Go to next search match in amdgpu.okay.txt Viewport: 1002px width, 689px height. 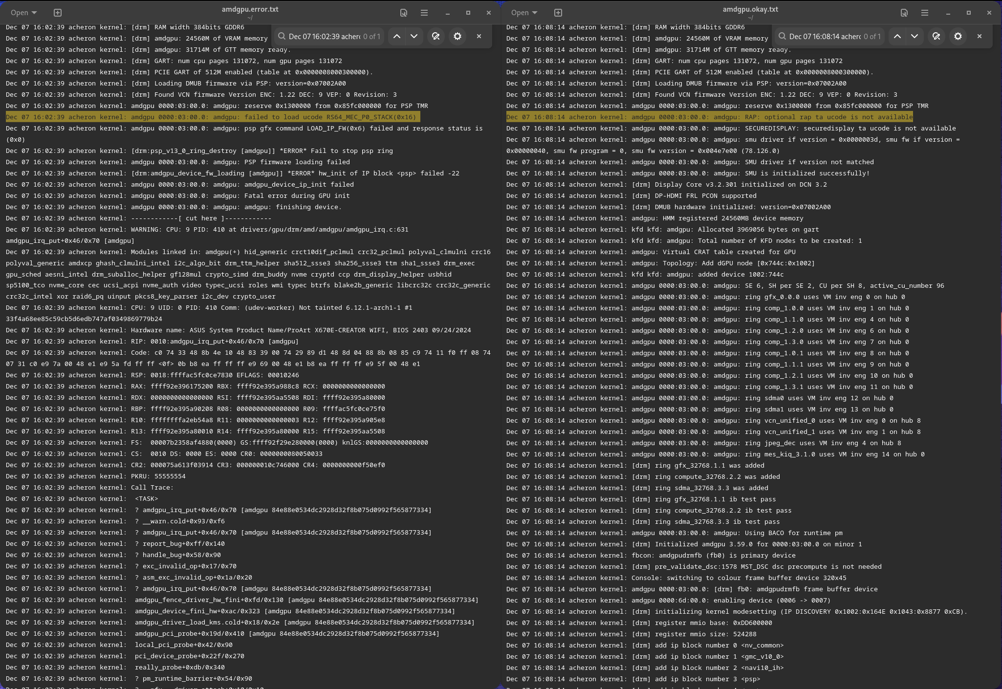coord(915,36)
